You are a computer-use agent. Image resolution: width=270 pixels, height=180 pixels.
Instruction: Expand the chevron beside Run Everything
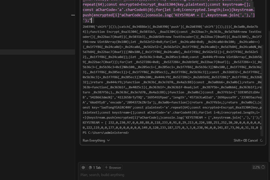point(108,140)
